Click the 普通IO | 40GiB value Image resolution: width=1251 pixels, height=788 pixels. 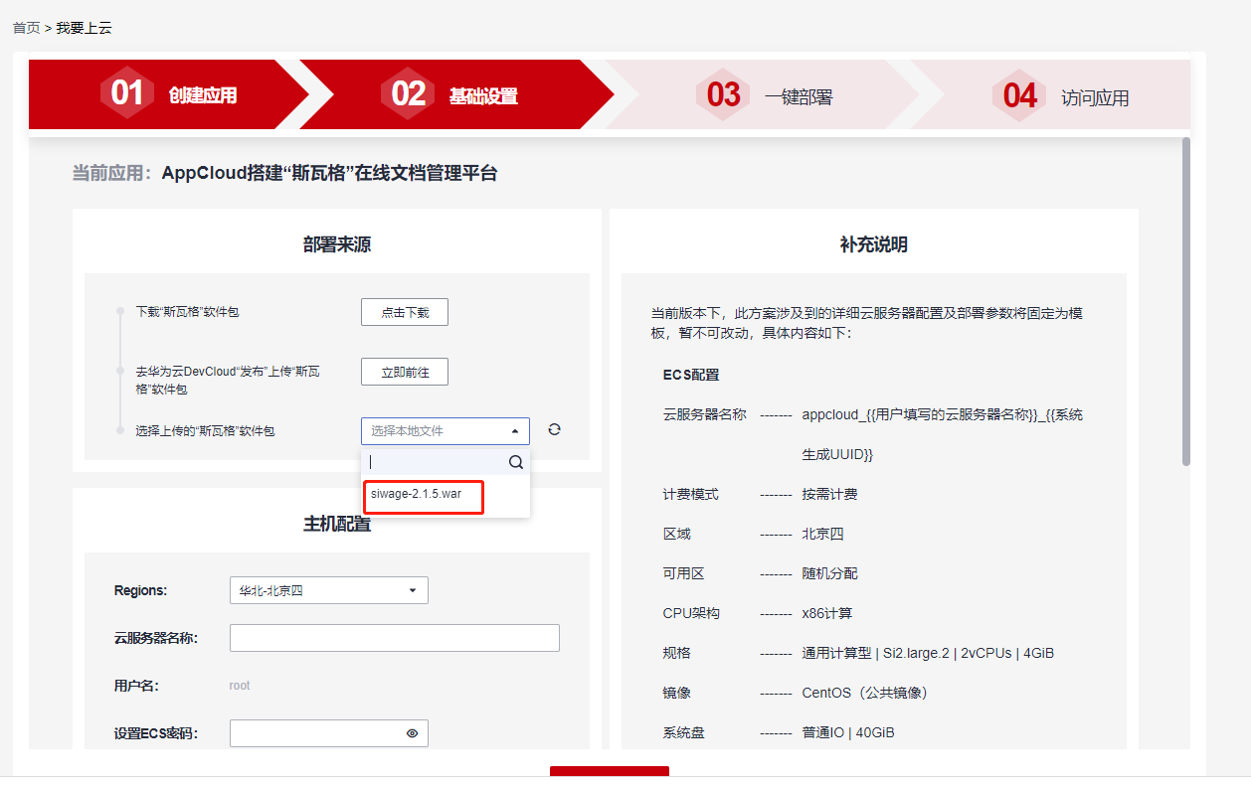(x=848, y=732)
